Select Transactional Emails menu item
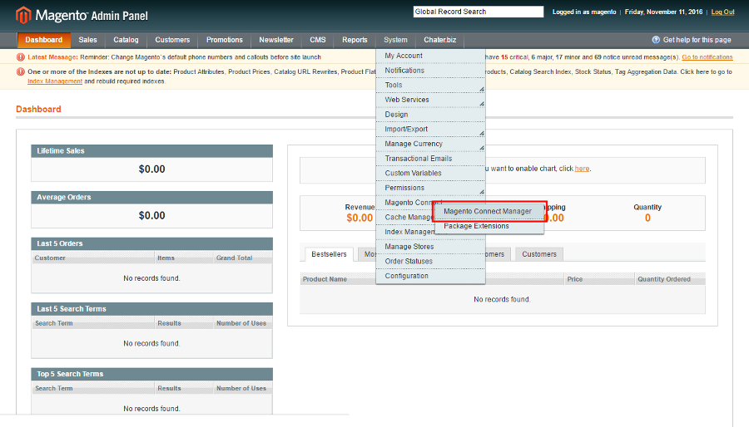 (x=430, y=158)
